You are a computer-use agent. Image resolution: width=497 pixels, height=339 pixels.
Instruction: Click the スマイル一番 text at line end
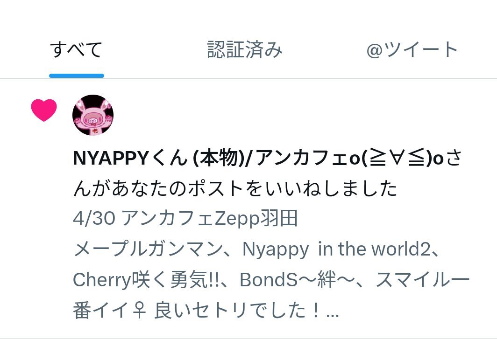point(423,279)
